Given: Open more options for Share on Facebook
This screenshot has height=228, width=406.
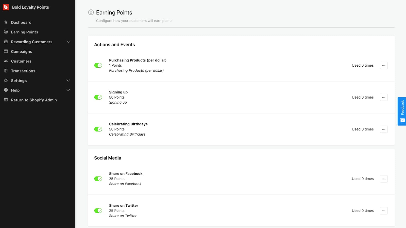Looking at the screenshot, I should pos(384,179).
